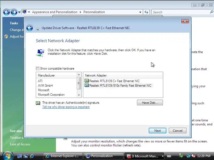Viewport: 214px width, 160px height.
Task: Click the Windows Start orb
Action: pyautogui.click(x=7, y=156)
